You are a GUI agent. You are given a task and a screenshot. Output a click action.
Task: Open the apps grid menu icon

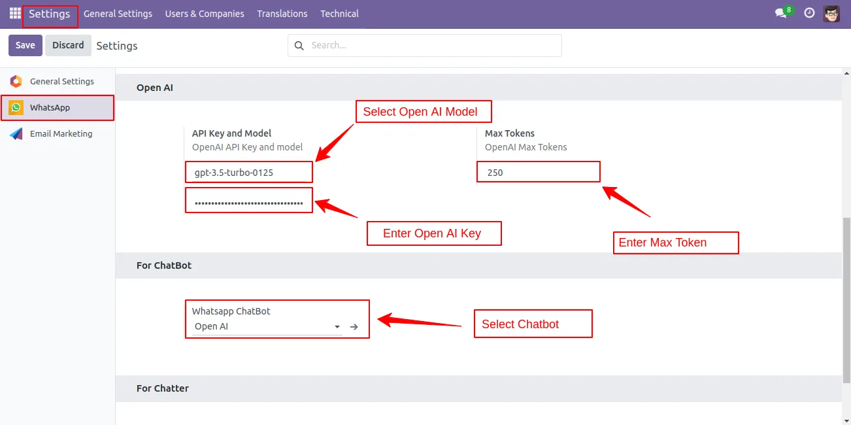[15, 13]
